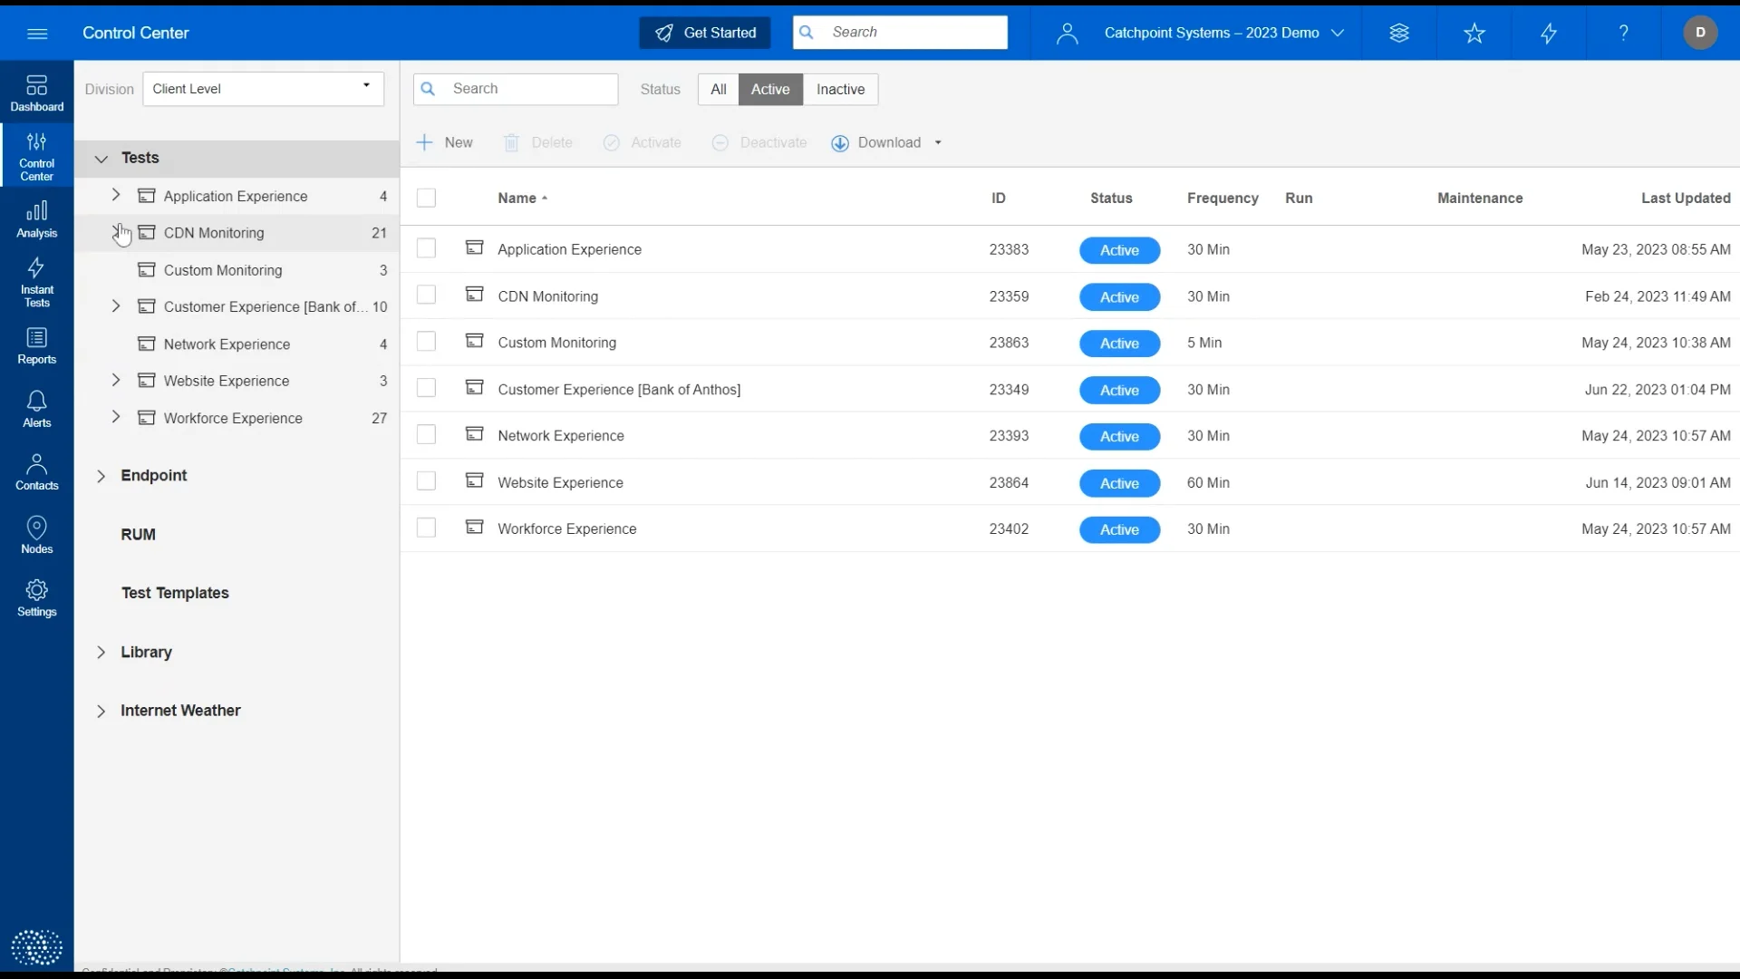The width and height of the screenshot is (1740, 979).
Task: Expand the Endpoint section
Action: [101, 476]
